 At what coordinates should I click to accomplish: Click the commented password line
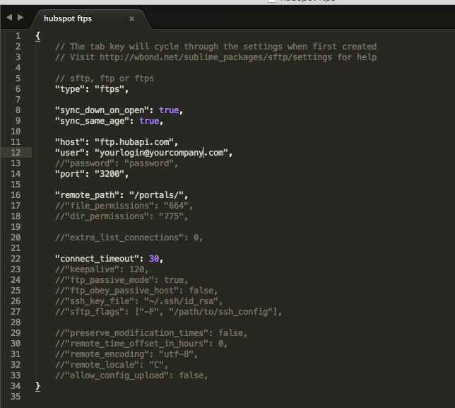tap(117, 163)
